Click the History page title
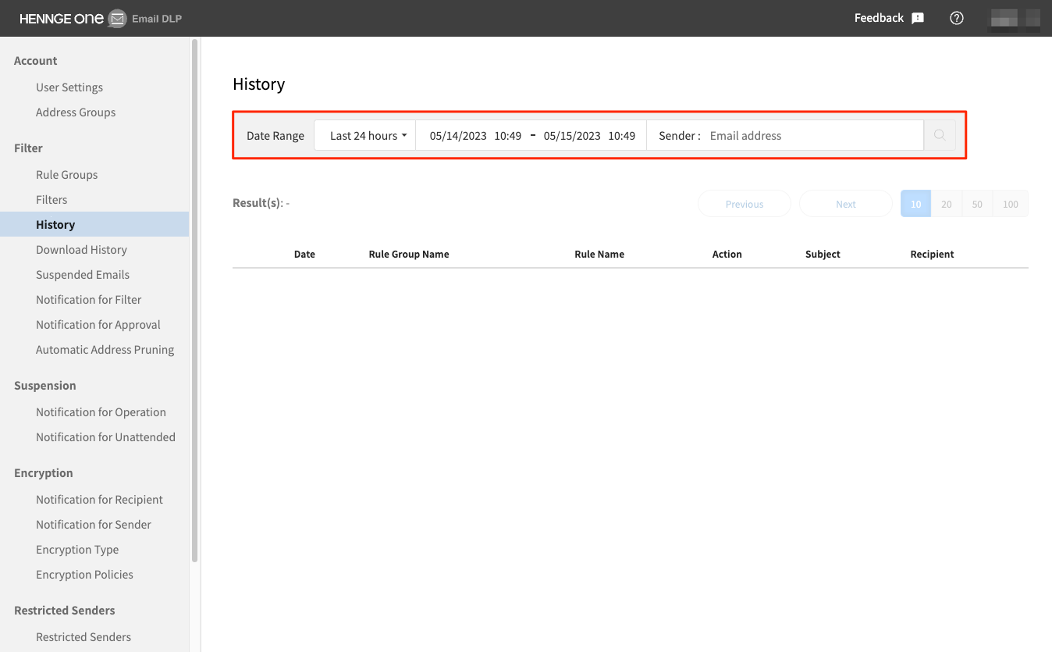This screenshot has height=652, width=1052. [x=259, y=84]
